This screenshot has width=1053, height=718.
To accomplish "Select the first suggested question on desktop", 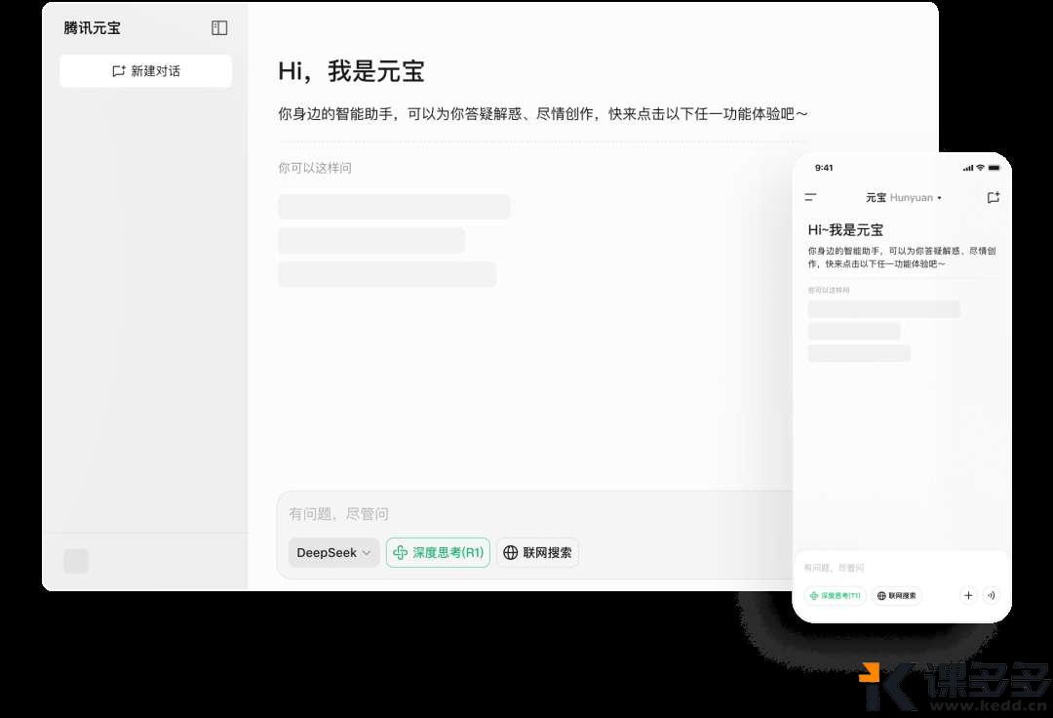I will click(x=394, y=207).
